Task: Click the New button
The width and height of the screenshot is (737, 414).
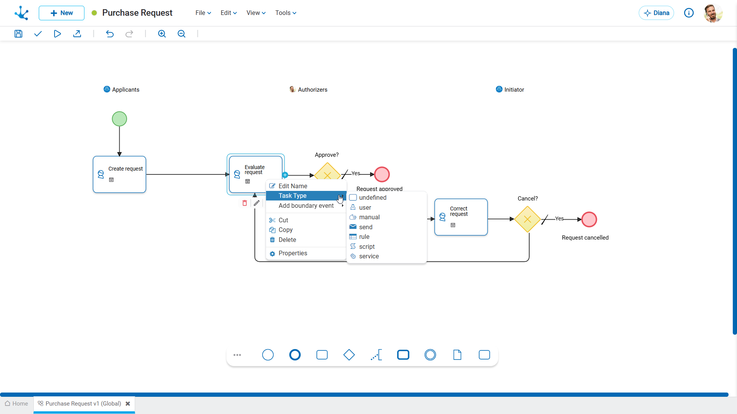Action: pyautogui.click(x=61, y=13)
